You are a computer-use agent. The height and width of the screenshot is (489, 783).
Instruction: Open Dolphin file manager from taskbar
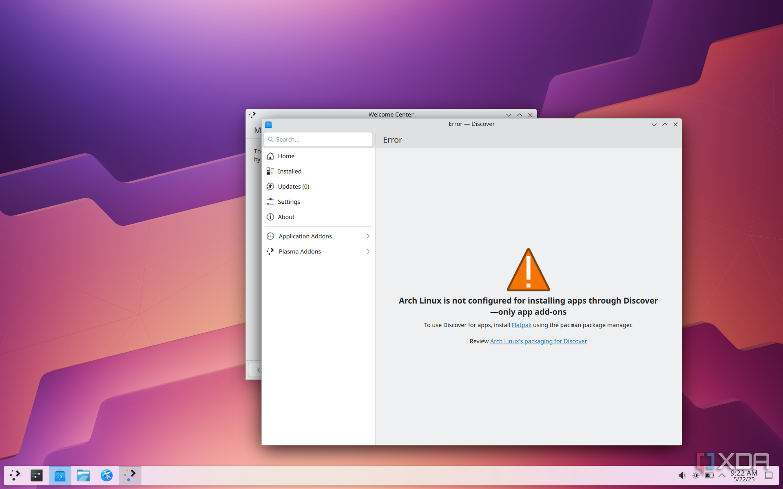pos(83,475)
